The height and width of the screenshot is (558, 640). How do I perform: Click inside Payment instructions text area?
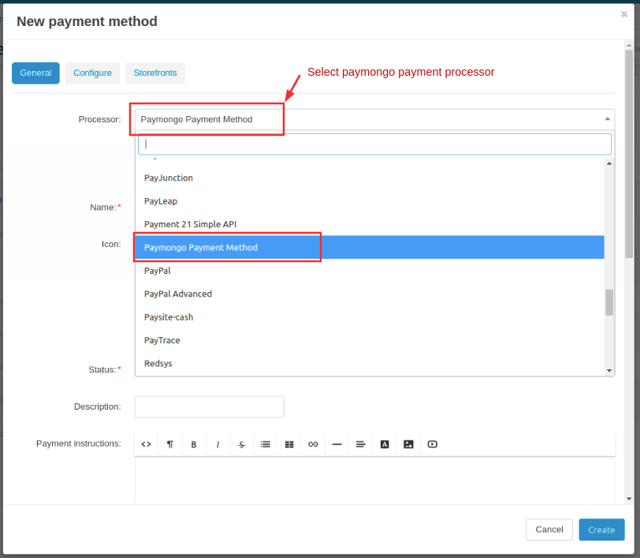coord(374,481)
